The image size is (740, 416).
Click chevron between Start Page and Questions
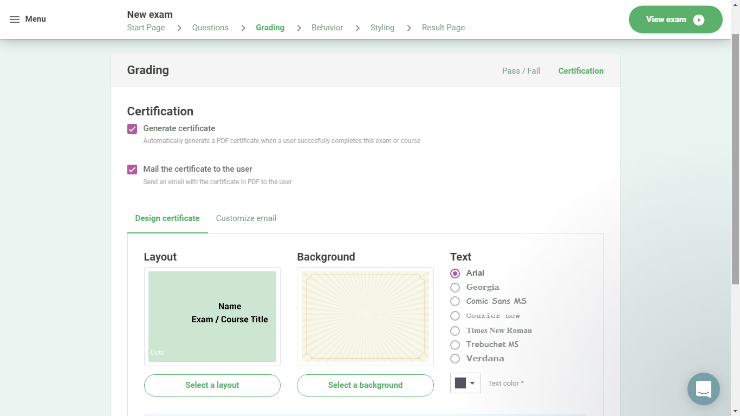(x=179, y=28)
